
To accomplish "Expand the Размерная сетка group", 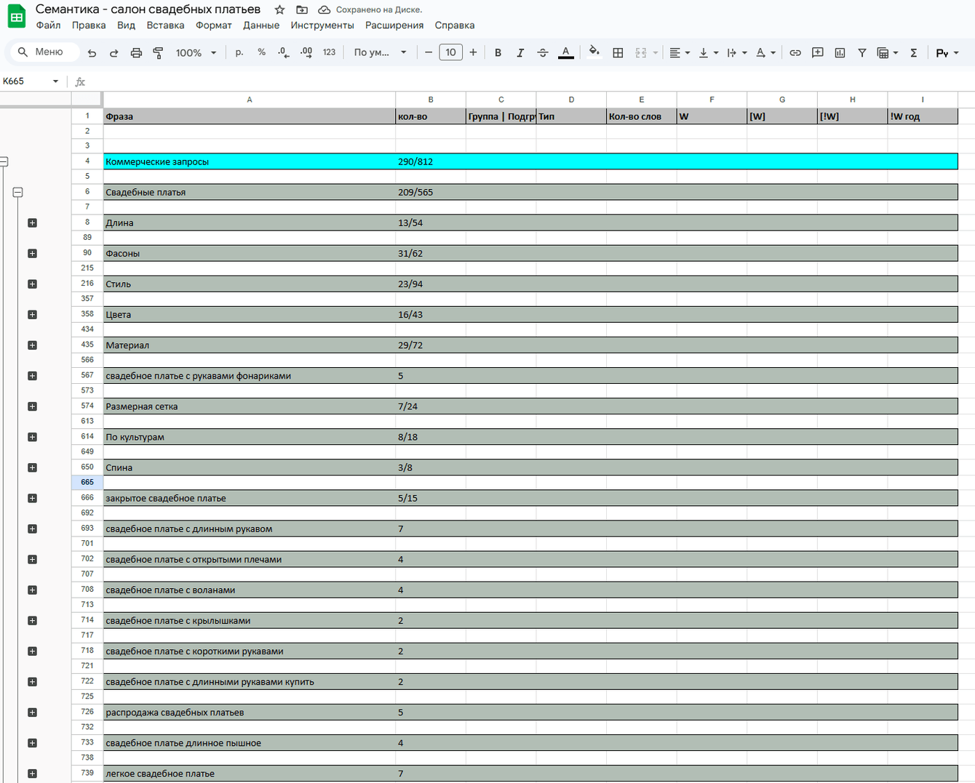I will click(32, 406).
